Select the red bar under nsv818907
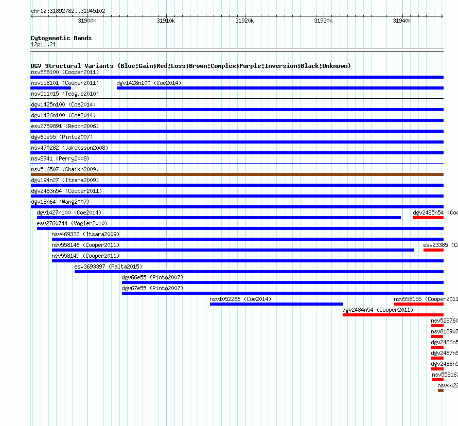The image size is (458, 426). pos(437,336)
